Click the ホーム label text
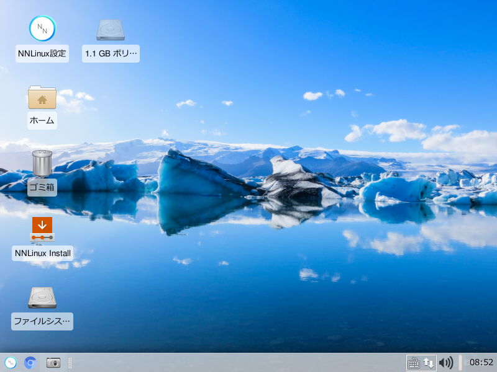Viewport: 497px width, 372px height. 42,120
